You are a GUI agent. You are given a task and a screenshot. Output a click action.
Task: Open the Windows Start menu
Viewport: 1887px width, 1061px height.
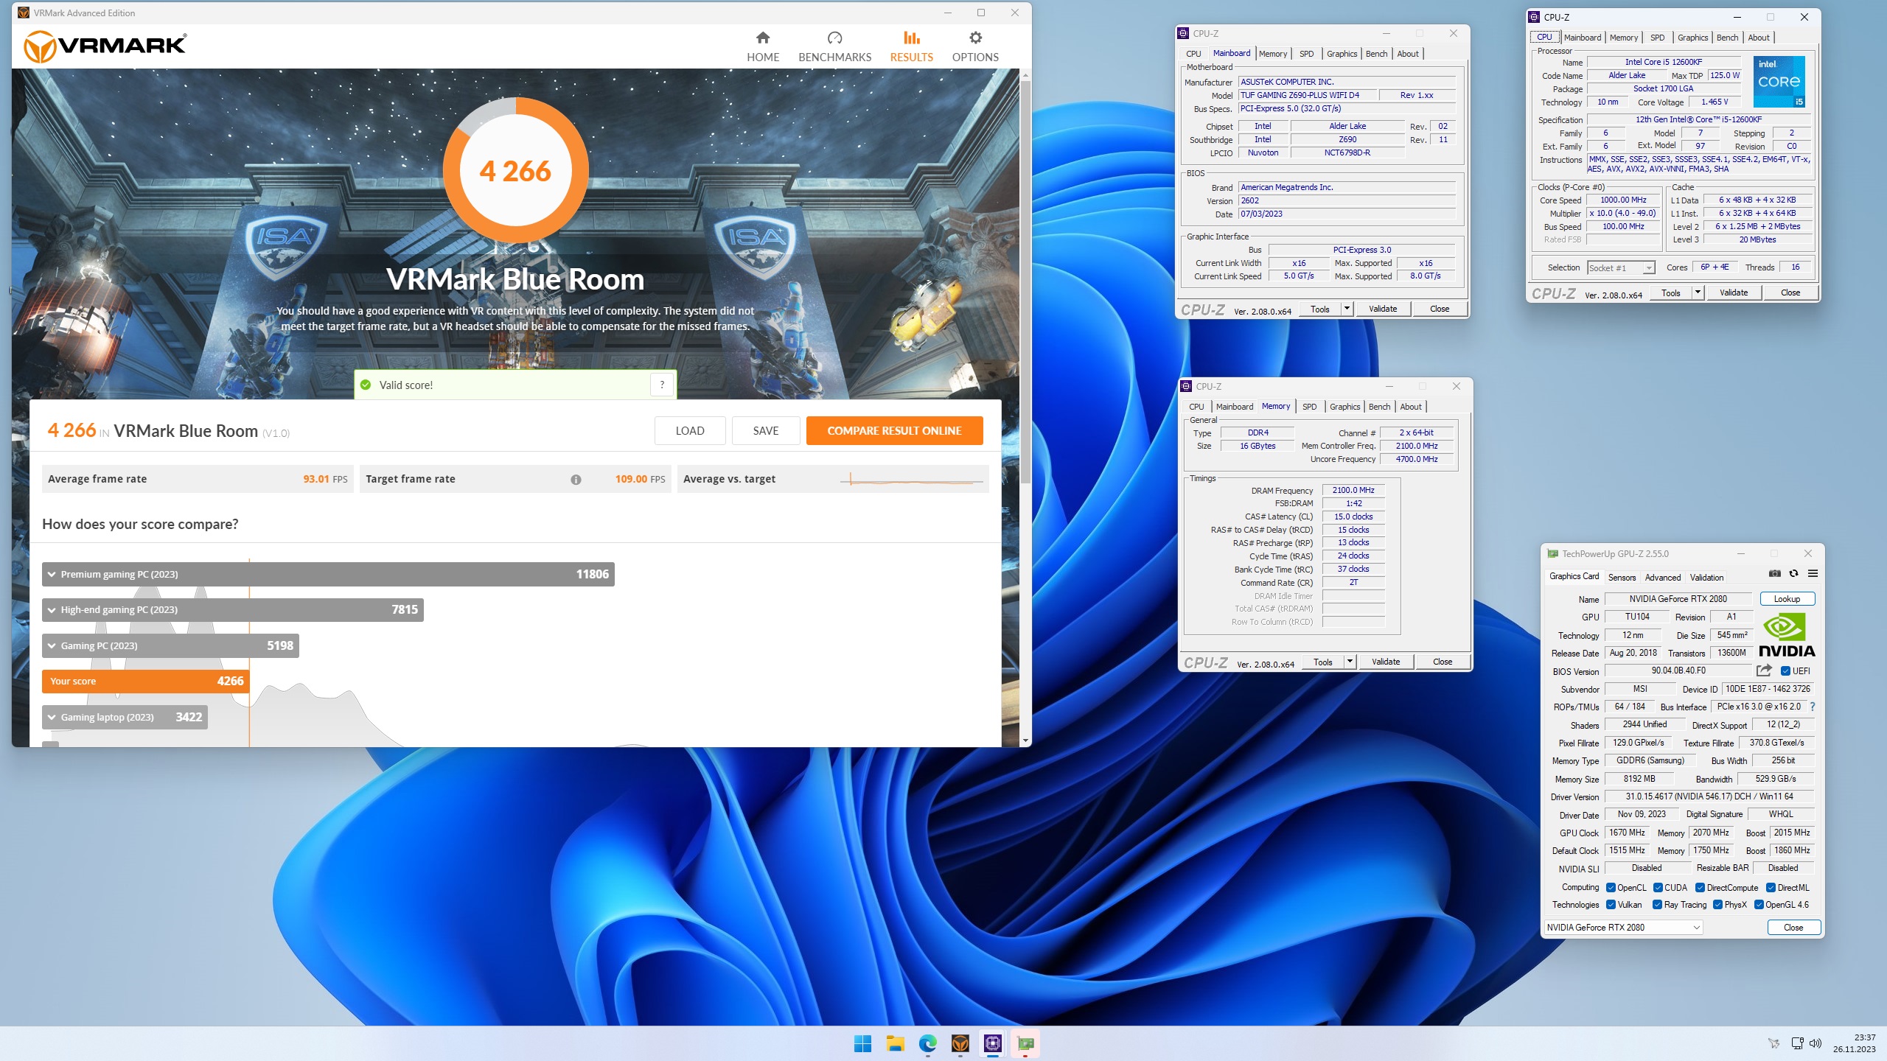862,1043
